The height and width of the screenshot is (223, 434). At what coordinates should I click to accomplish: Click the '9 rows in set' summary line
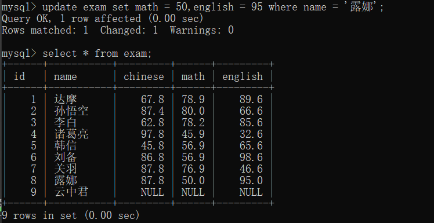click(x=71, y=215)
